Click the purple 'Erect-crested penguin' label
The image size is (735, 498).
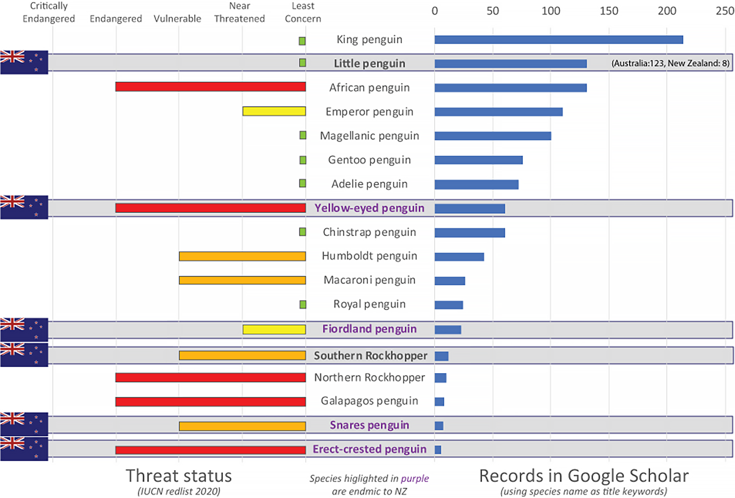coord(369,449)
